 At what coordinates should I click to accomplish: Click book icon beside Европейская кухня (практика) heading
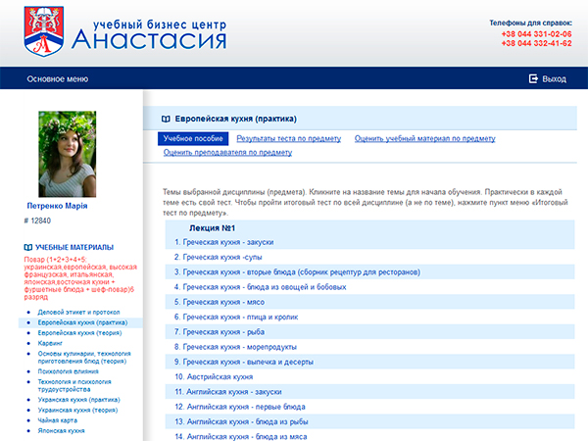click(166, 119)
